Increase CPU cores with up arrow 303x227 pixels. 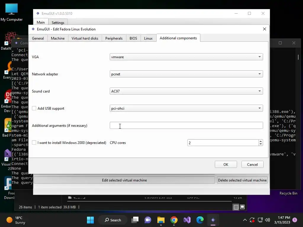click(261, 141)
